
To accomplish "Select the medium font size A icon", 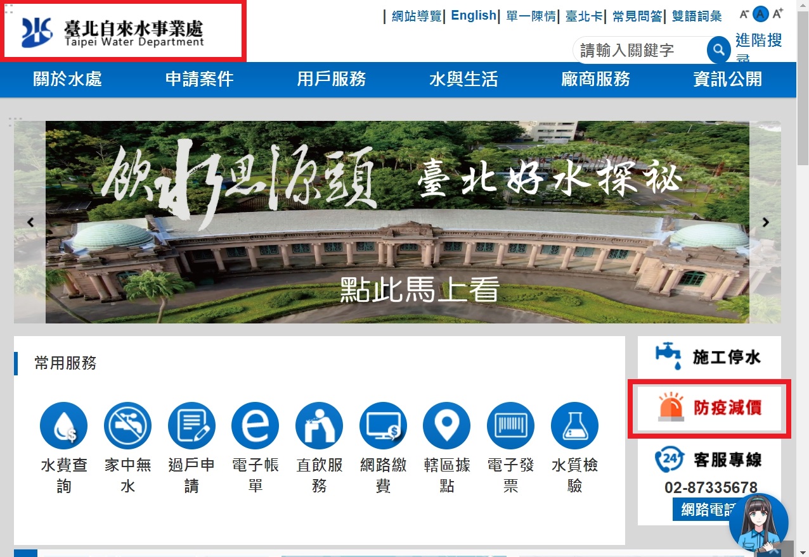I will click(x=761, y=15).
